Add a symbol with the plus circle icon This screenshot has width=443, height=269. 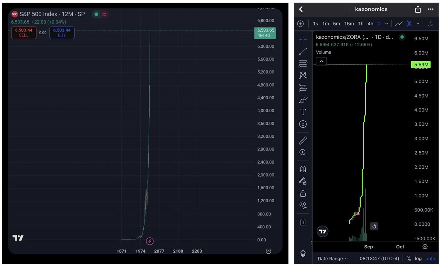301,24
